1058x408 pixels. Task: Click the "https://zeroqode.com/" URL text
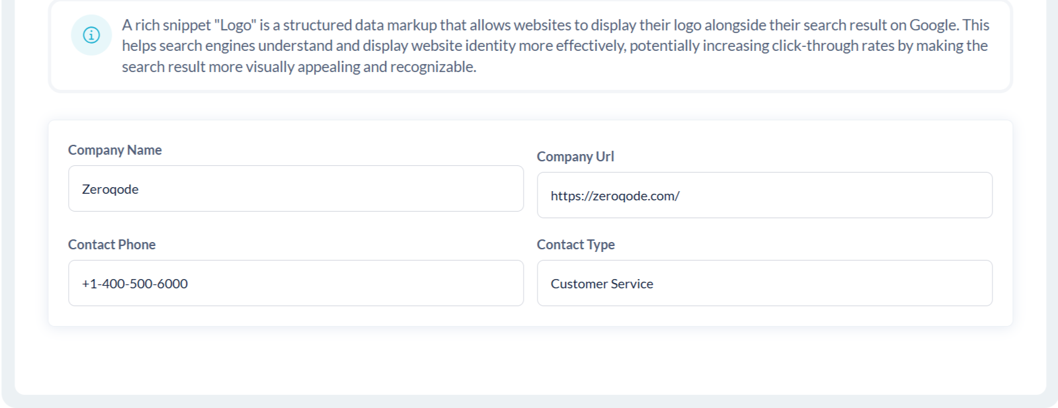pyautogui.click(x=615, y=196)
